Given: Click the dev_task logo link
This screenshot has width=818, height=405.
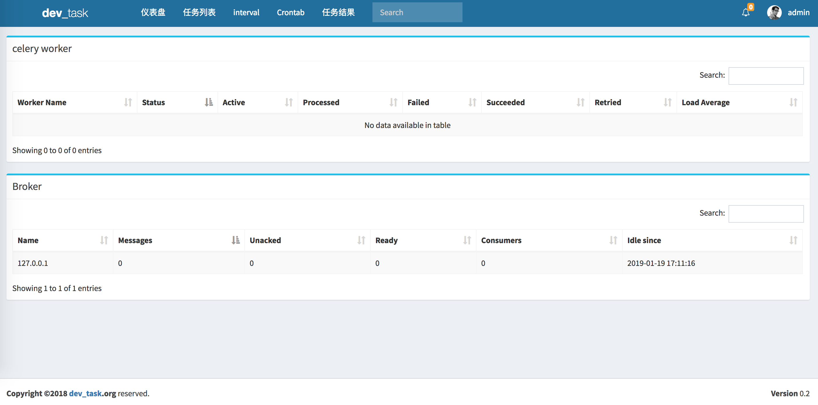Looking at the screenshot, I should click(65, 13).
